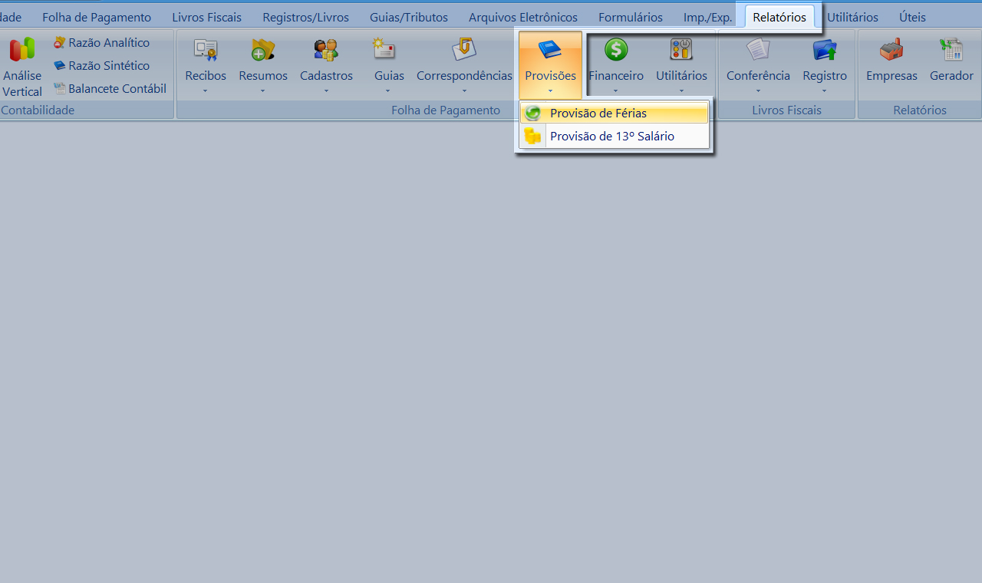This screenshot has height=583, width=982.
Task: Expand the Utilitários ribbon button dropdown
Action: (x=681, y=91)
